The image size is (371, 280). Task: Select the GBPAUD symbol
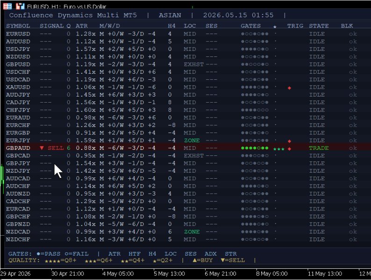coord(18,148)
